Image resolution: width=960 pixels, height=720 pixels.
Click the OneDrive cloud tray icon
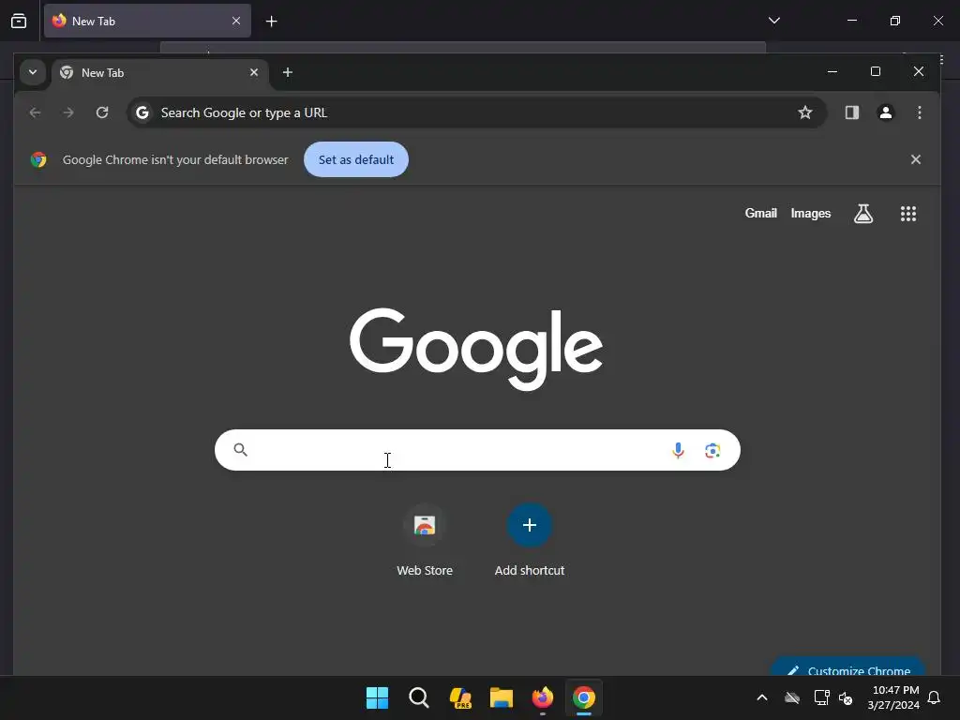[791, 697]
